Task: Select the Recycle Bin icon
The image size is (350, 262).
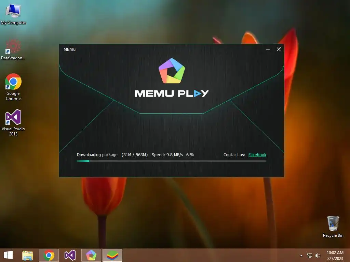Action: pyautogui.click(x=333, y=227)
